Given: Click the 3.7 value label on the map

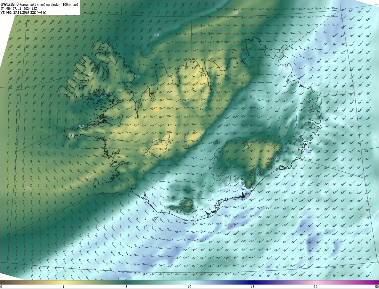Looking at the screenshot, I should pos(190,203).
